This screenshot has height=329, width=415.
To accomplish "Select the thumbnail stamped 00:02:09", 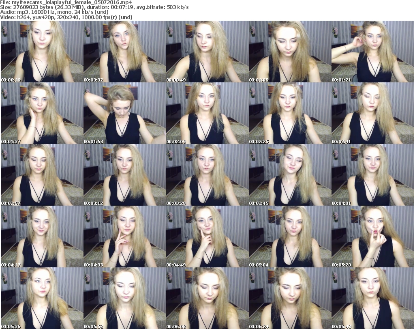I will (207, 113).
